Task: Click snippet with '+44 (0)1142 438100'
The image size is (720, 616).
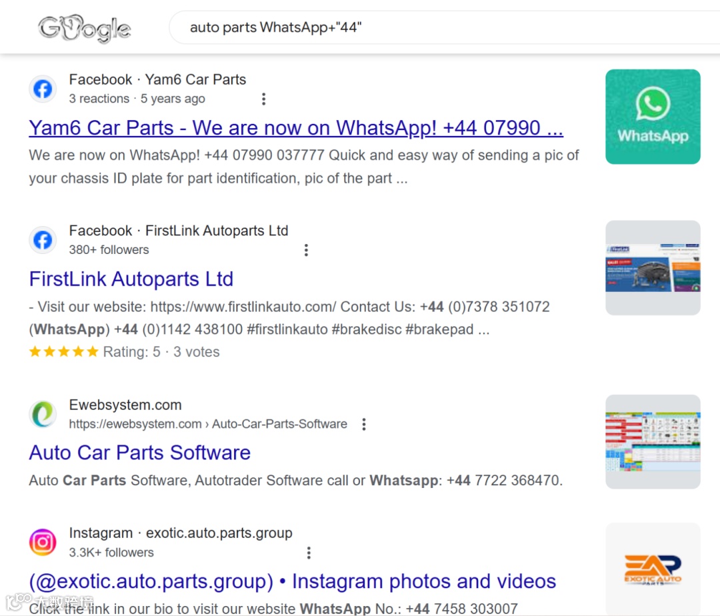Action: pos(259,329)
